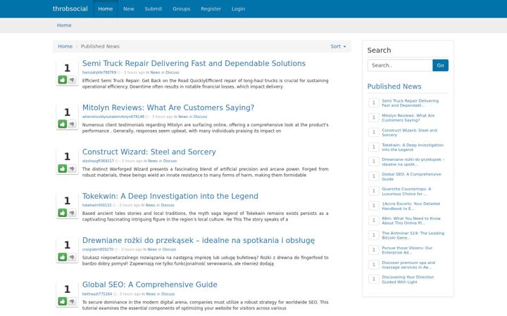Open the Register page
This screenshot has width=507, height=316.
point(211,8)
